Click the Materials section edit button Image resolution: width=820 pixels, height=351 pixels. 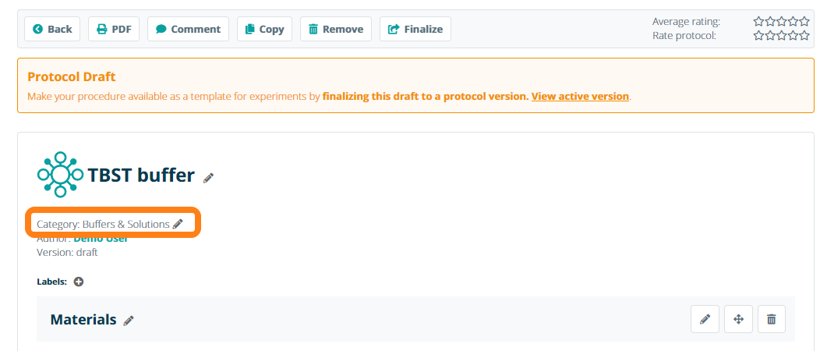[x=705, y=319]
